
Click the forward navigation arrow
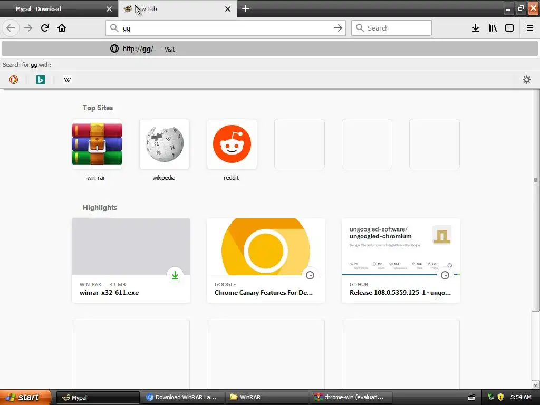28,28
